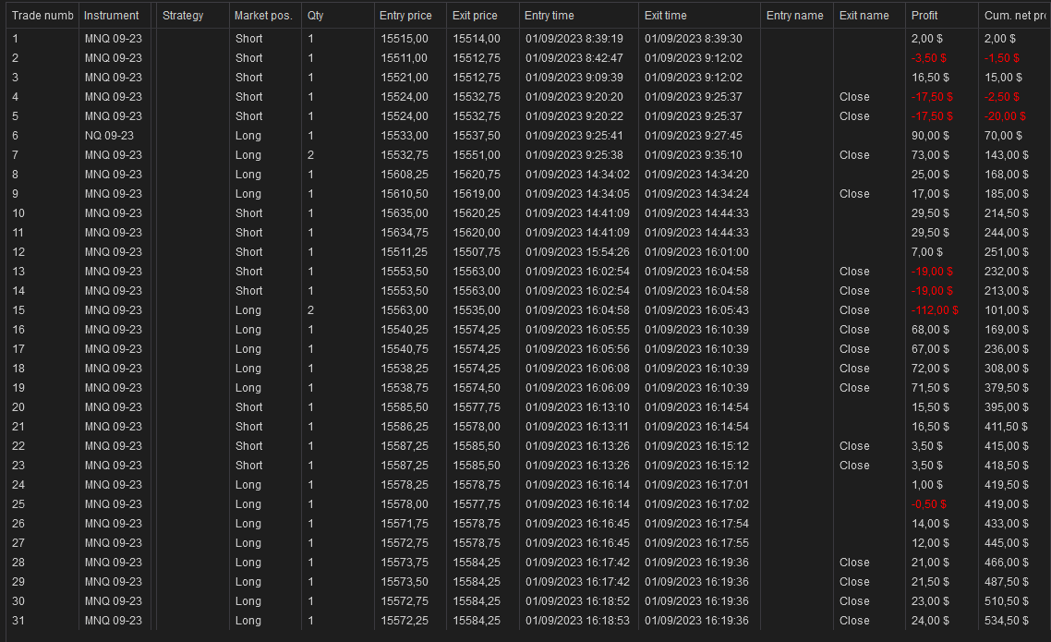Click profit value 73,00 $

coord(930,155)
